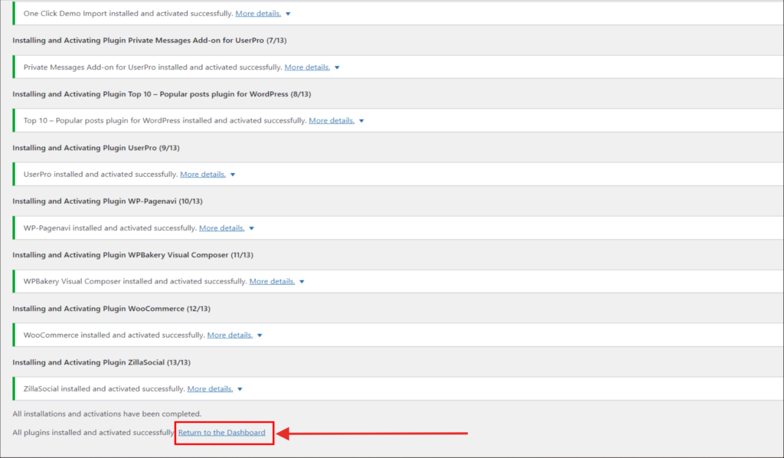This screenshot has height=458, width=784.
Task: Click the WooCommerce (12/13) installing heading
Action: (112, 309)
